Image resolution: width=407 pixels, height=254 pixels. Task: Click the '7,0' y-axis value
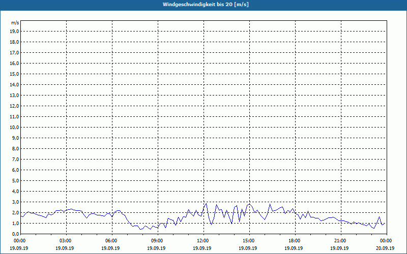point(15,159)
